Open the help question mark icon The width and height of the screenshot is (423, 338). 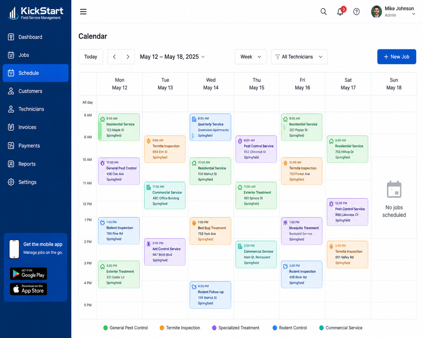pos(356,12)
